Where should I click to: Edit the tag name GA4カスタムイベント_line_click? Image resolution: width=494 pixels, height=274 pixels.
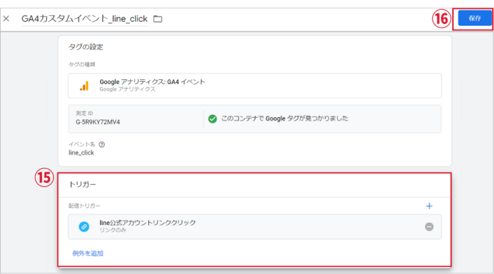84,19
